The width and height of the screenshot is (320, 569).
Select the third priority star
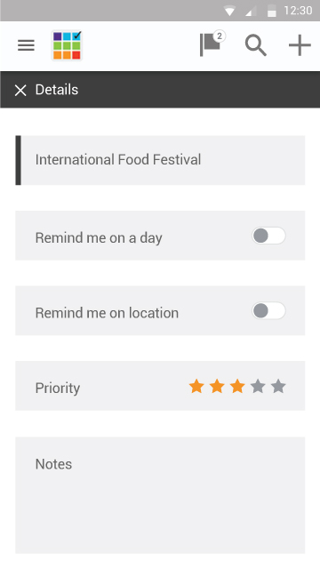click(x=237, y=387)
